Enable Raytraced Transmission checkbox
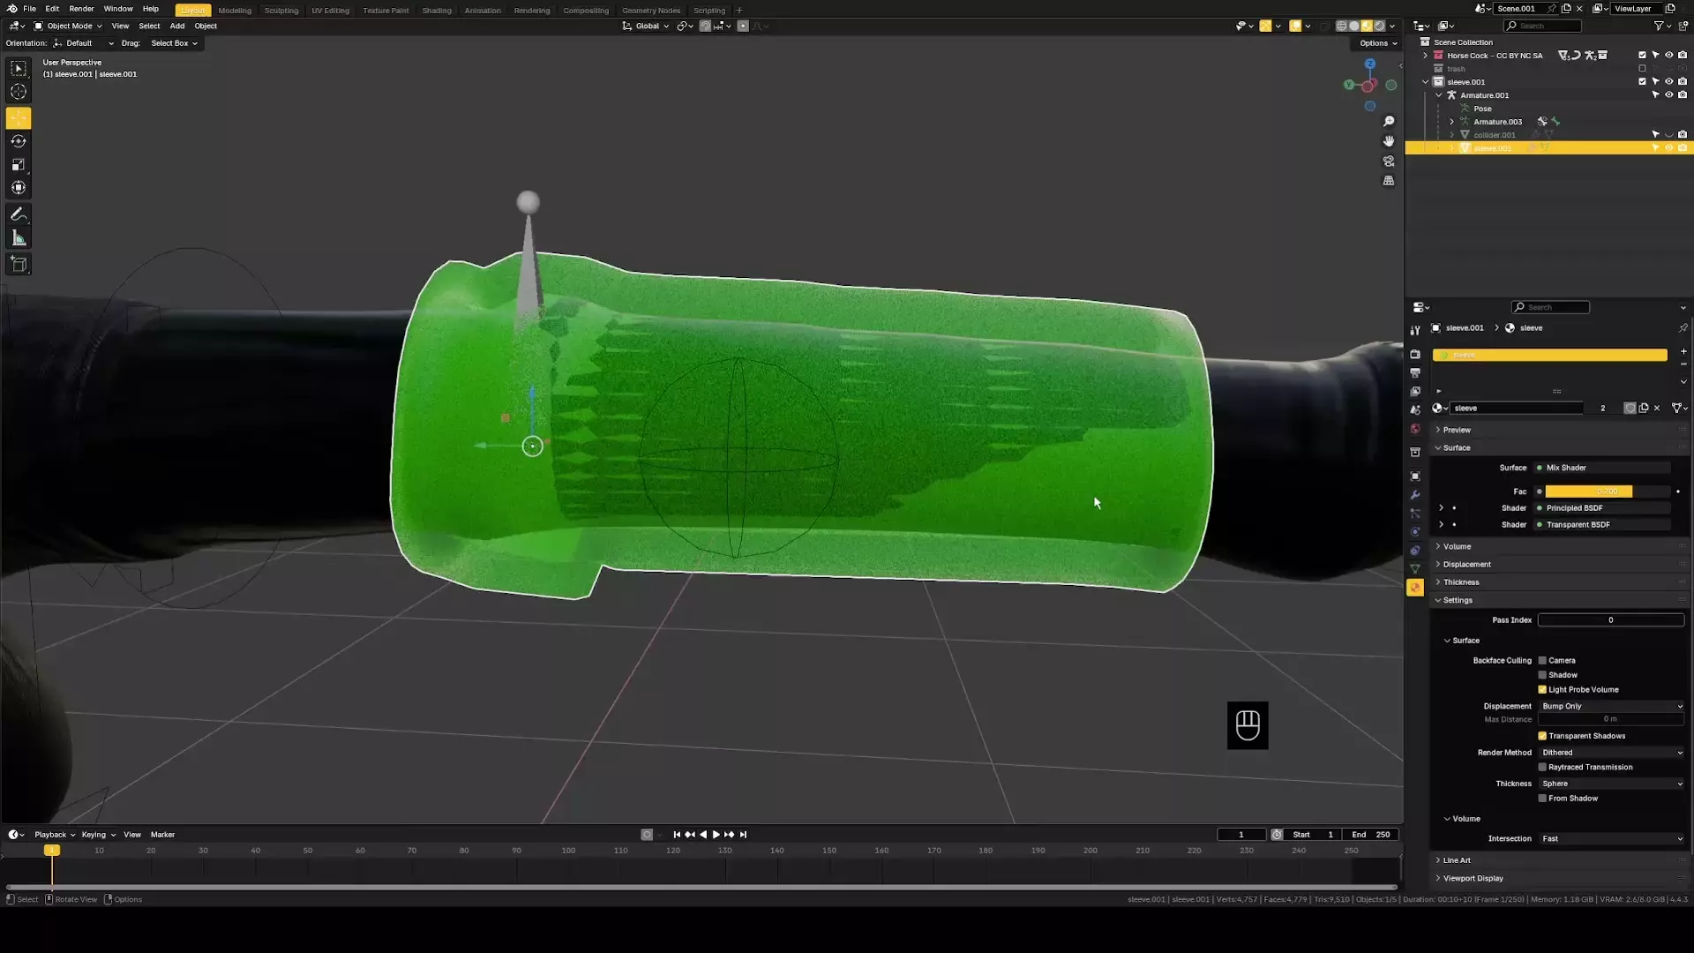 coord(1542,767)
